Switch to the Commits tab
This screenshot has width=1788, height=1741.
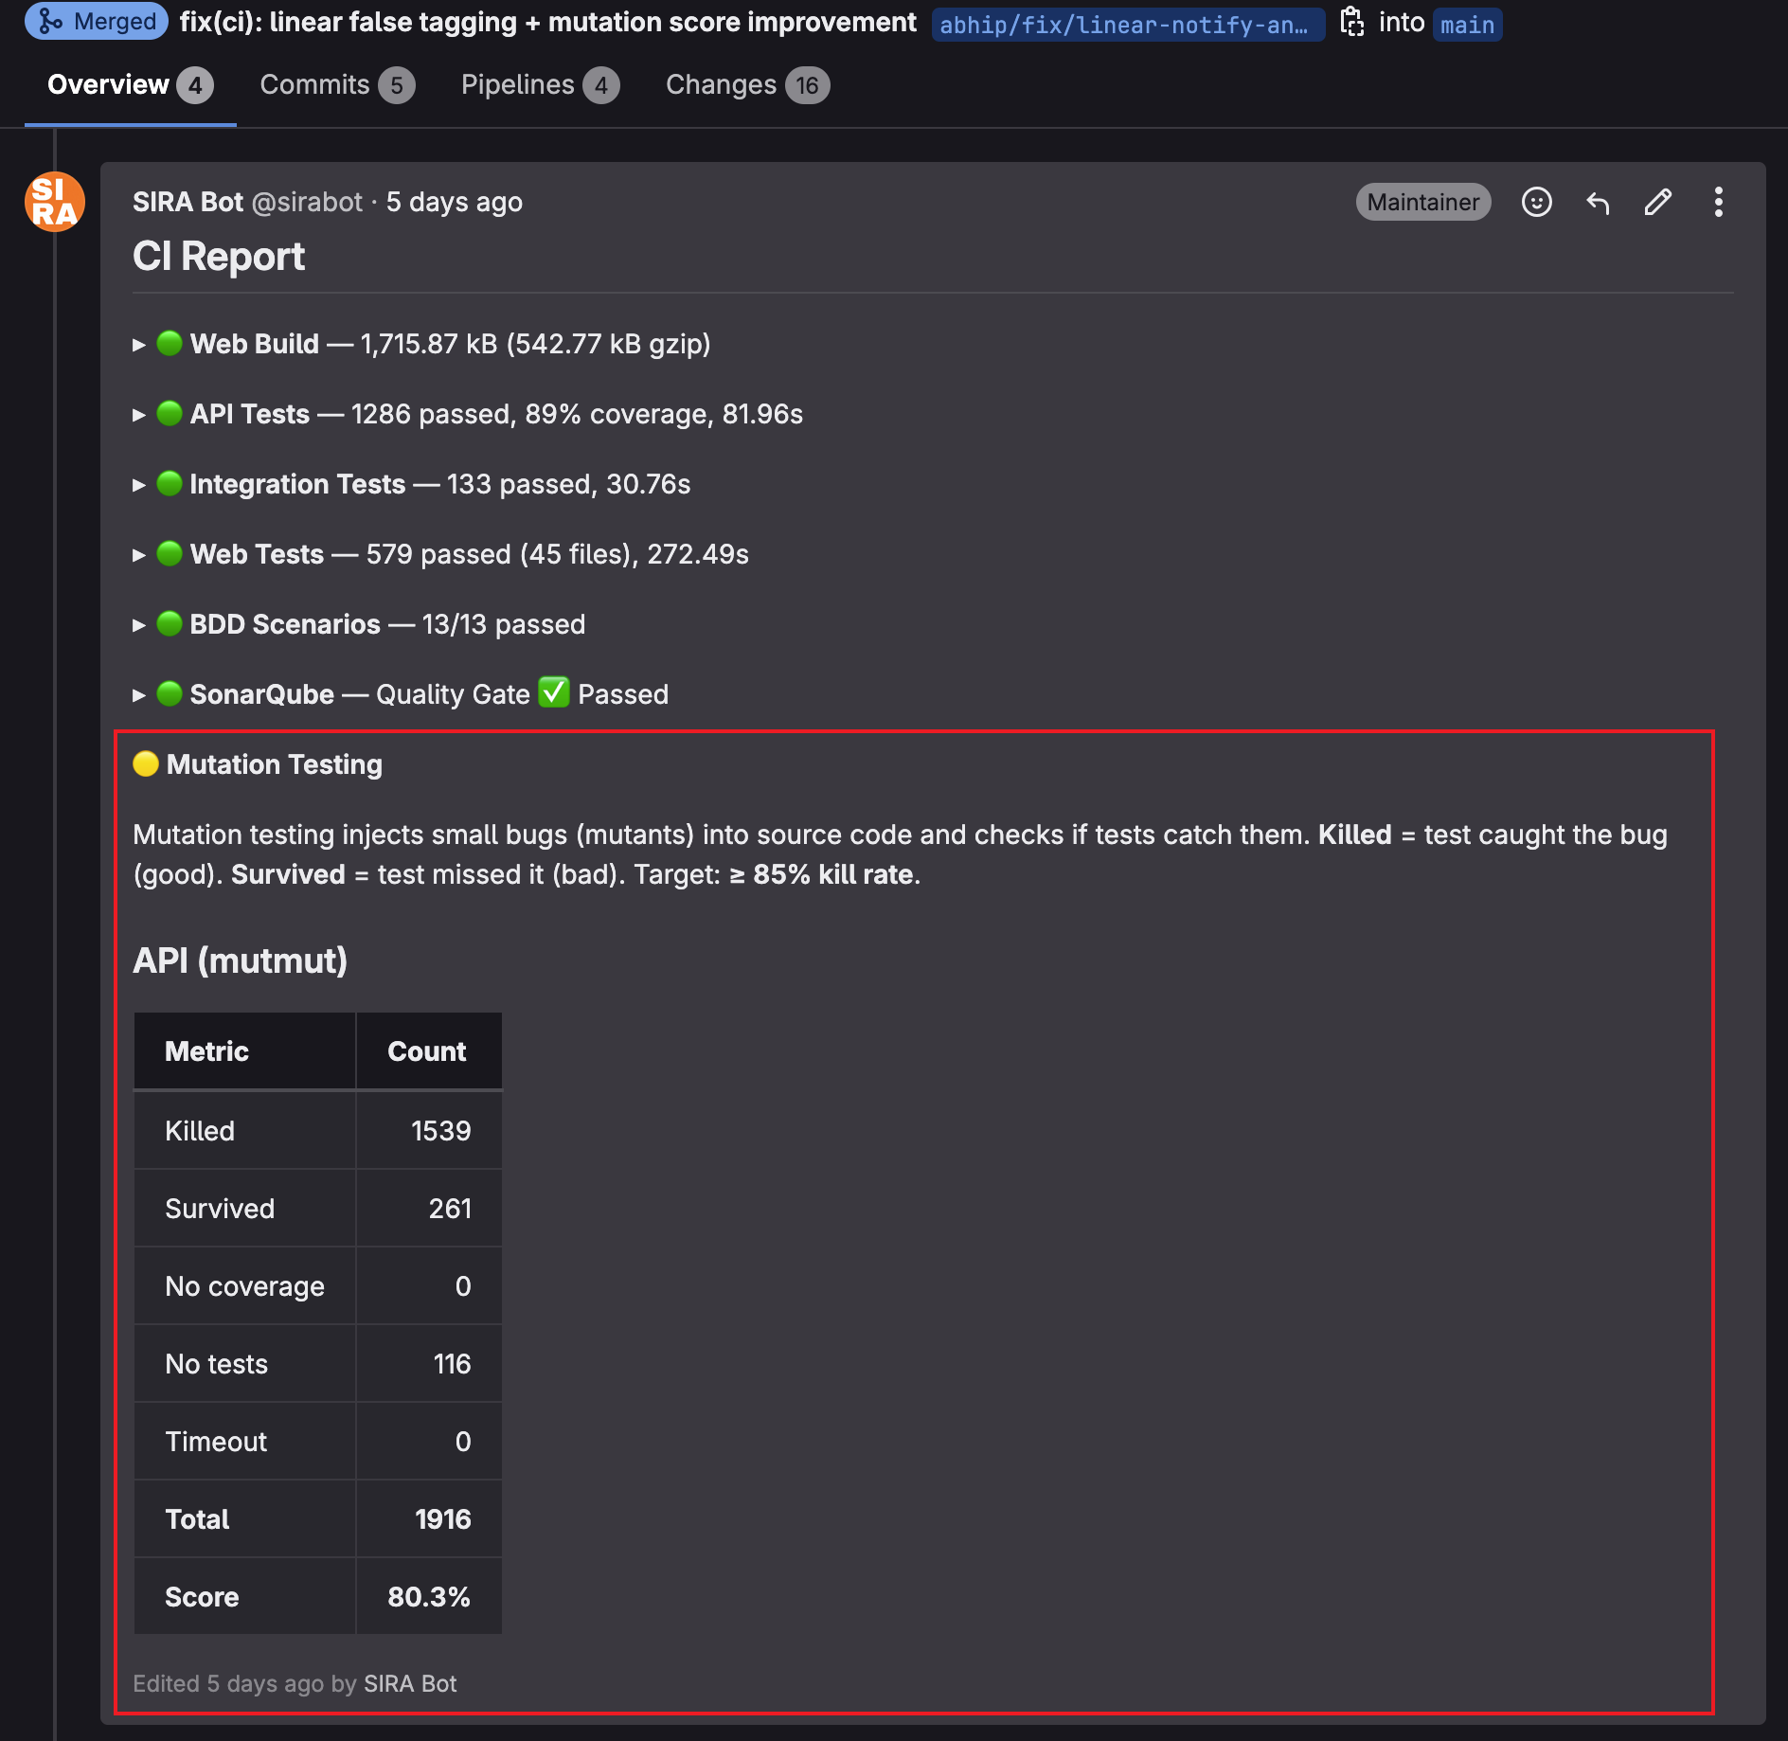(336, 84)
